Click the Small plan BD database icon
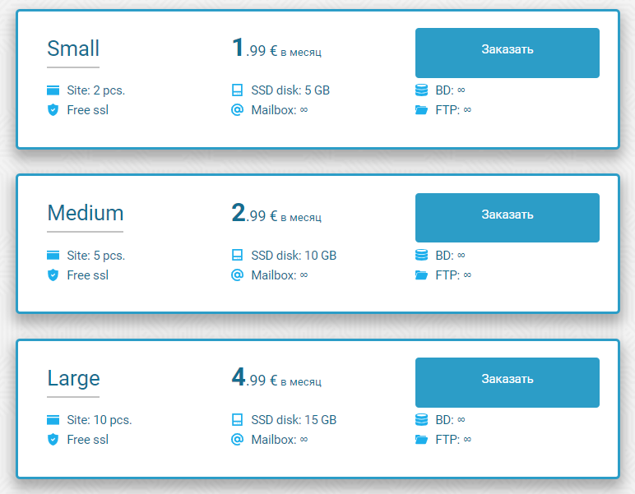 (422, 90)
